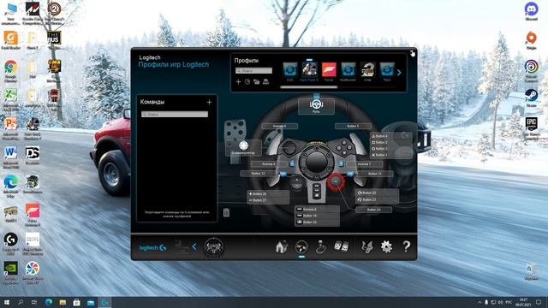548x308 pixels.
Task: Open the pedals customization icon
Action: coord(341,246)
